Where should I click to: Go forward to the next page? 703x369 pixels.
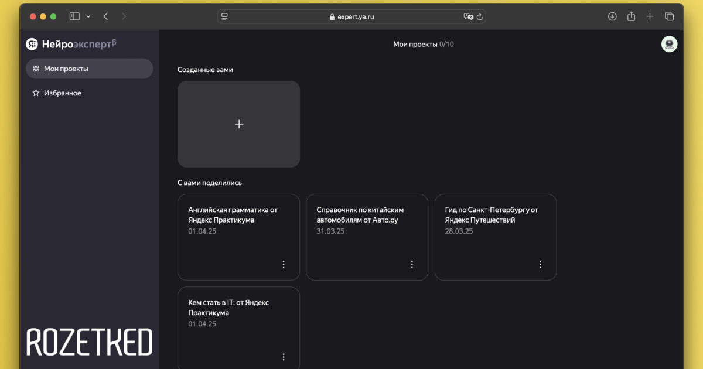click(124, 16)
